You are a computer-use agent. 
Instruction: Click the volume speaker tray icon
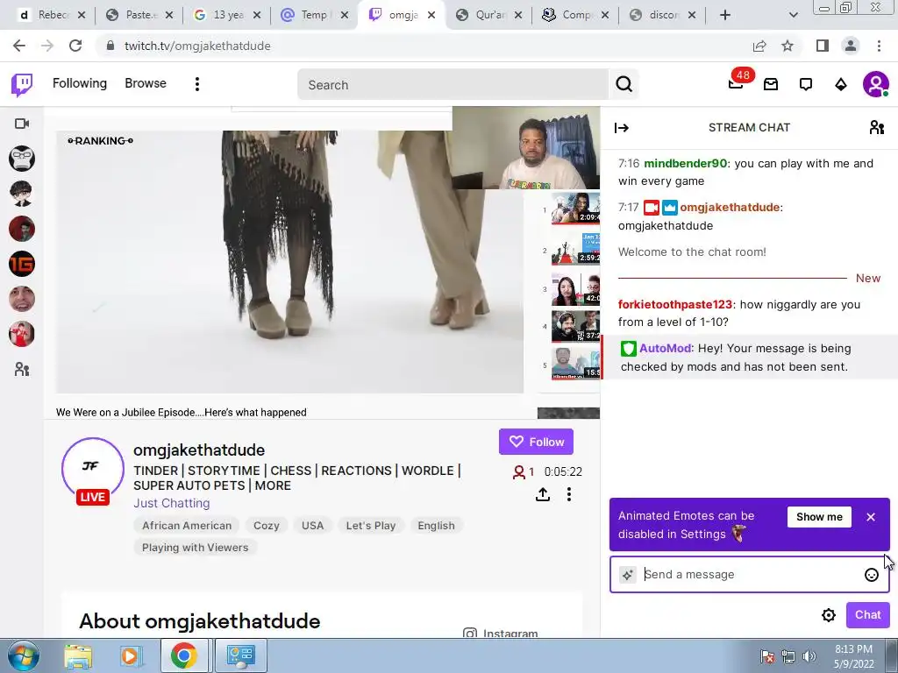click(809, 655)
